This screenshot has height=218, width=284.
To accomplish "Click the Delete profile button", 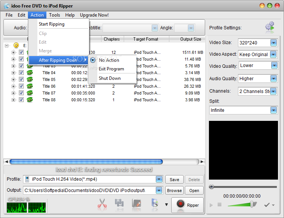I will click(194, 180).
